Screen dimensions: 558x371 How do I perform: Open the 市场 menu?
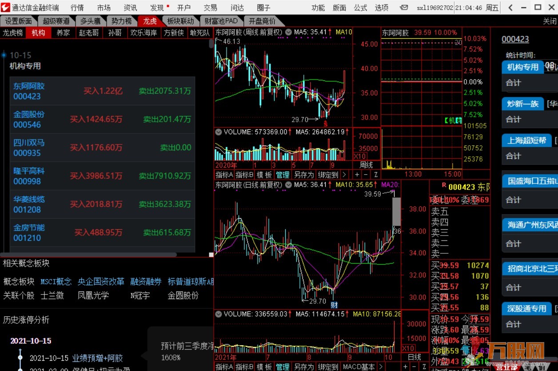click(104, 8)
